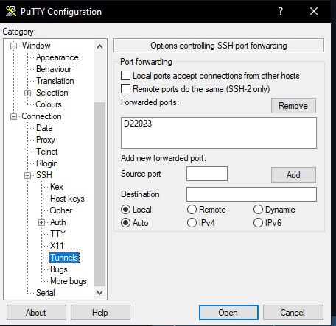Screen dimensions: 336x326
Task: Choose the IPv4 radio button
Action: (x=192, y=223)
